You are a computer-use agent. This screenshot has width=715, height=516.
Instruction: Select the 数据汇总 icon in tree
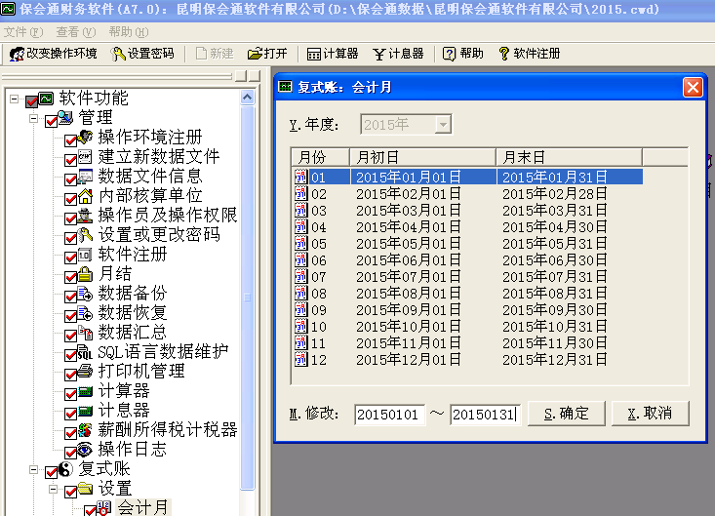[85, 333]
